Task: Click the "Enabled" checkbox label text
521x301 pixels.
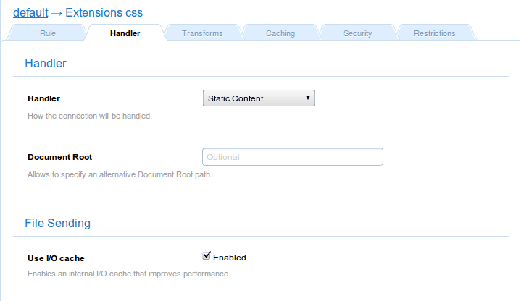Action: (x=229, y=258)
